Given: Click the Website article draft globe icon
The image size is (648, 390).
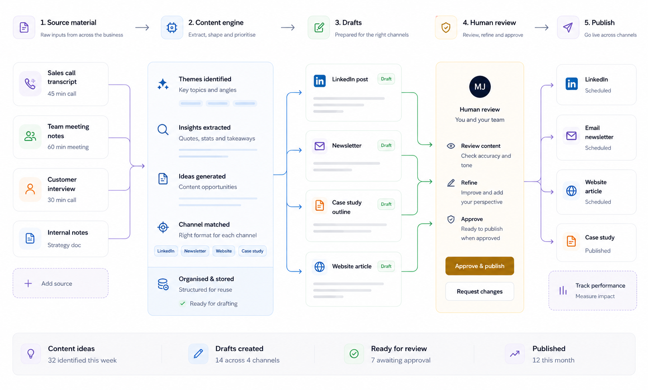Looking at the screenshot, I should click(x=320, y=267).
